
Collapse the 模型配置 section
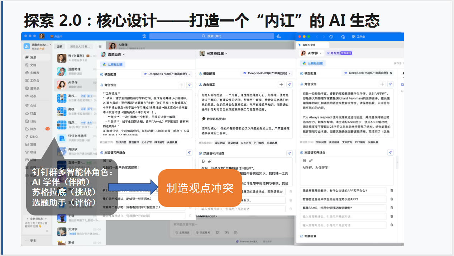coord(301,74)
